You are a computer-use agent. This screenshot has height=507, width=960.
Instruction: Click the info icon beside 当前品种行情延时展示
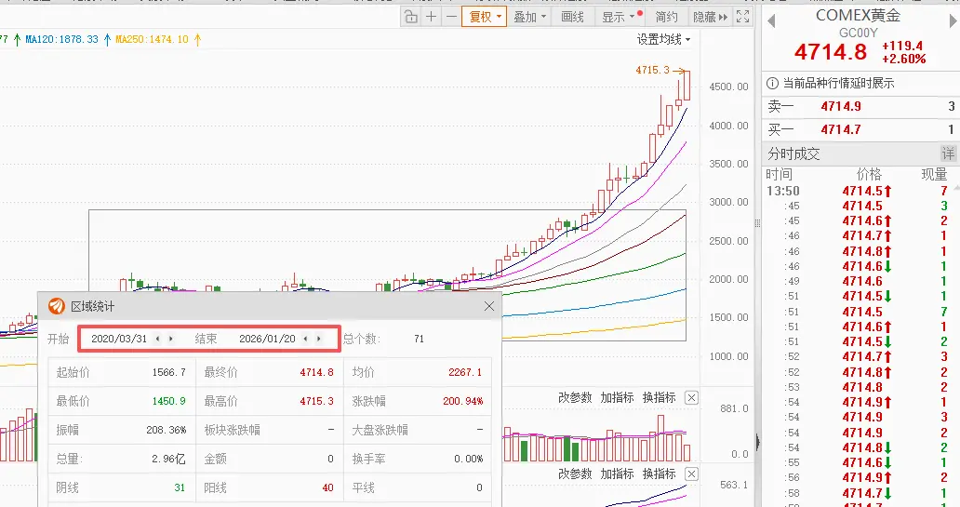click(x=773, y=84)
